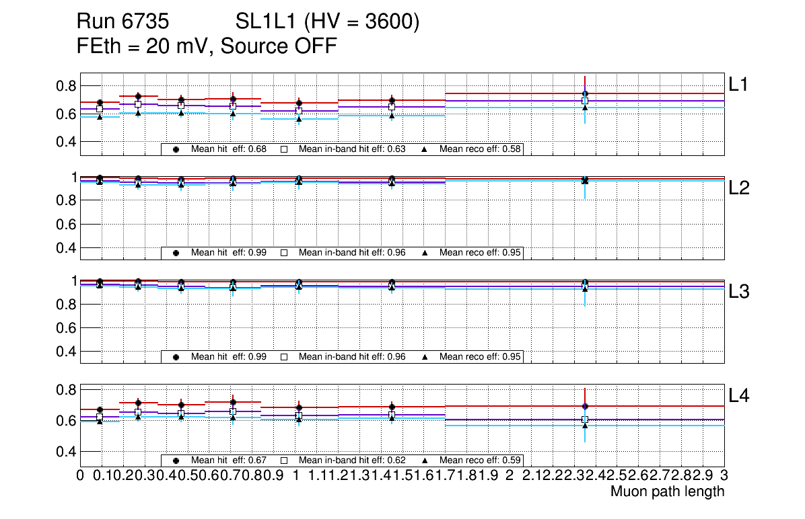
Task: Click "Mean in-band hit eff: 0.63" legend text
Action: click(352, 149)
